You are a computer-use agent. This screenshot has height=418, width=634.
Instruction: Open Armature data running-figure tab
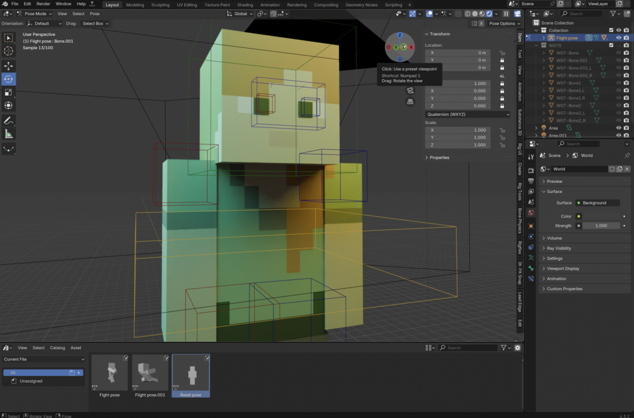pos(531,258)
